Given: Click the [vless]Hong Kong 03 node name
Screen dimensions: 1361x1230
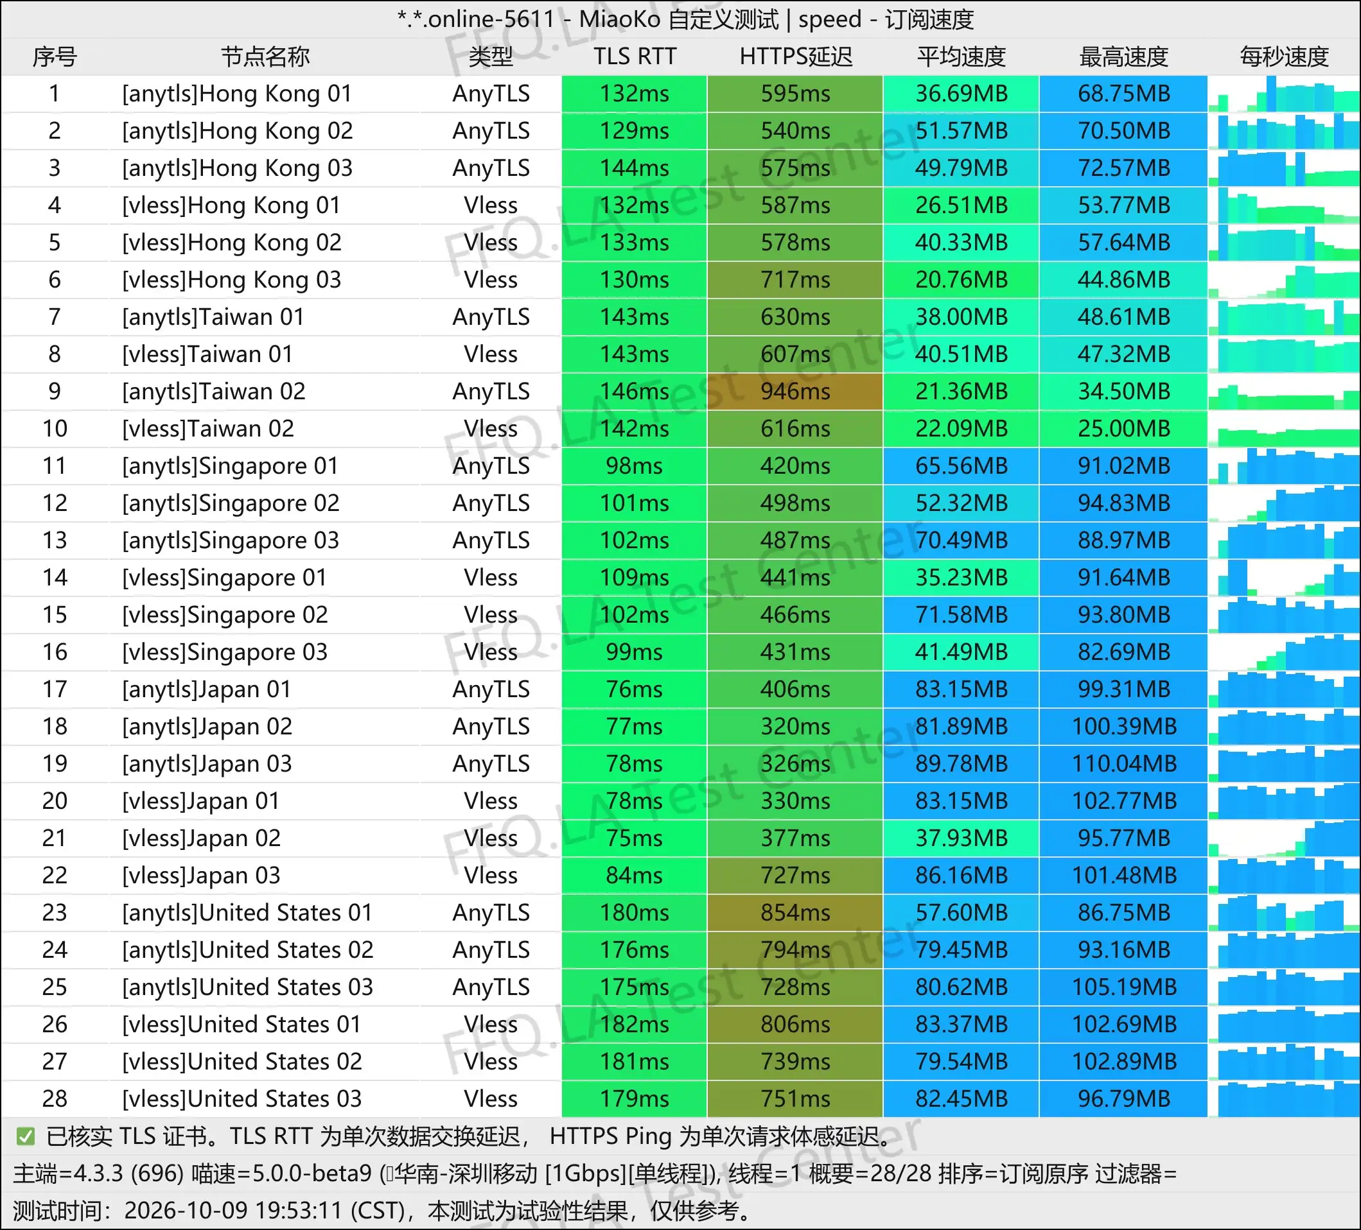Looking at the screenshot, I should pos(232,280).
